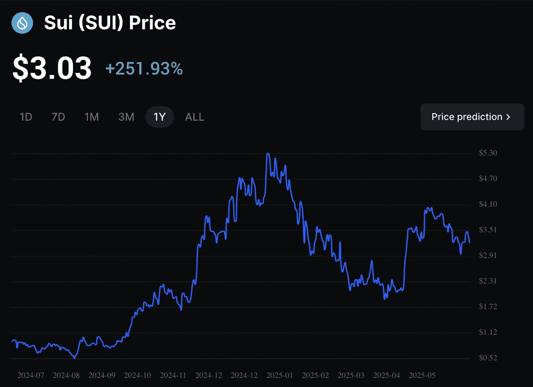Click the first 2024-07 x-axis date label
This screenshot has width=533, height=387.
(x=31, y=375)
